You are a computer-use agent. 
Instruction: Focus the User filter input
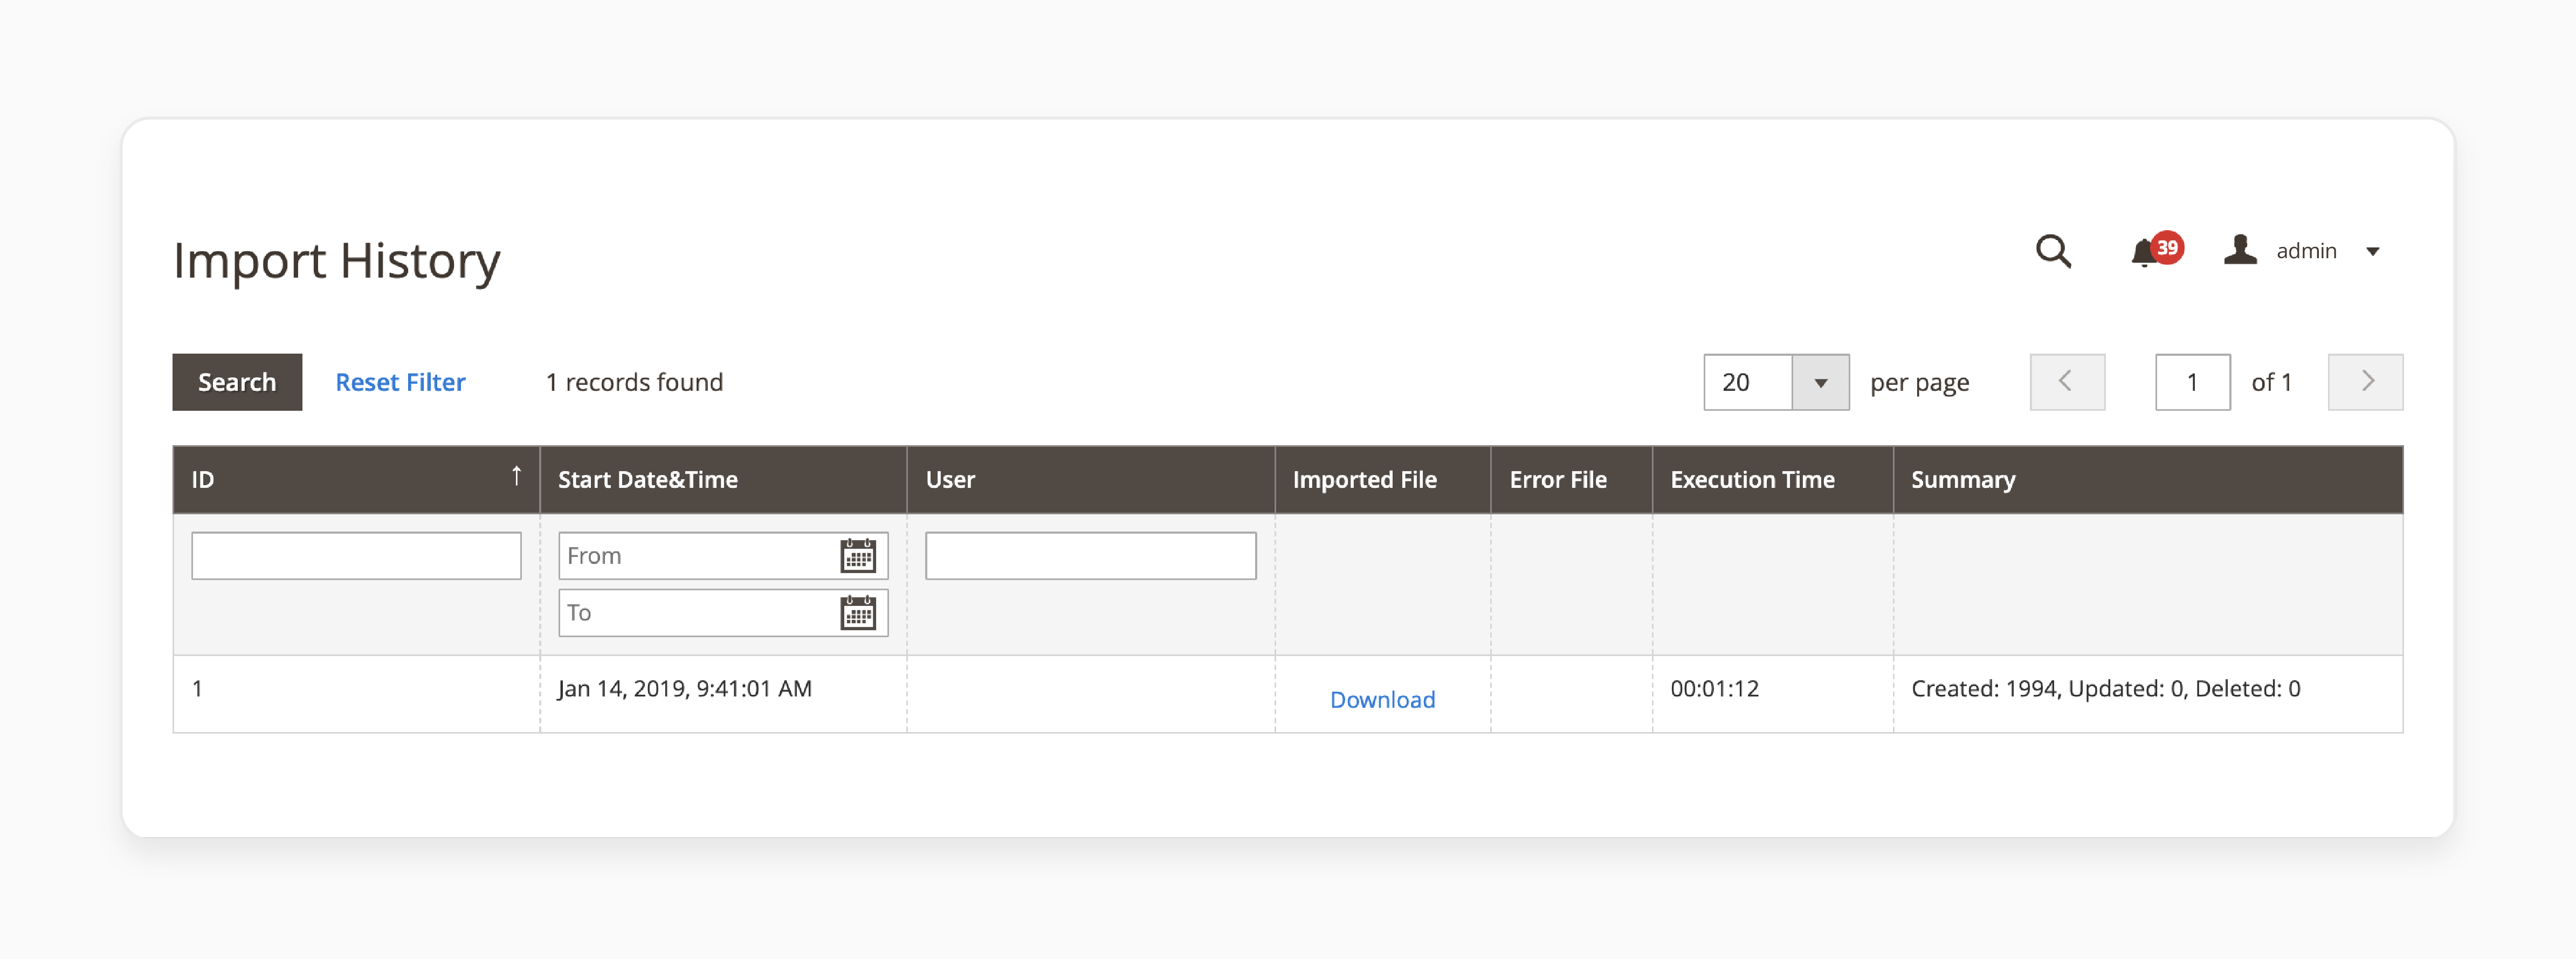pos(1090,556)
